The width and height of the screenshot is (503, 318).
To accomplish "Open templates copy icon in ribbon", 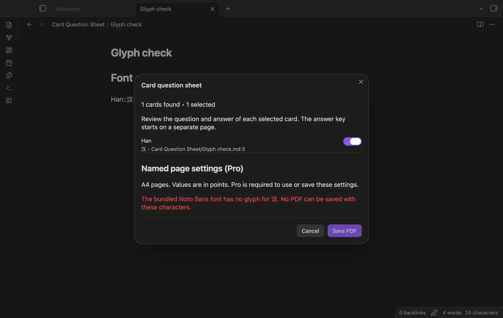I will click(9, 75).
